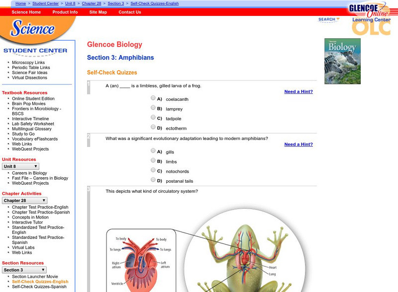Select answer A) coelacanth for question 1
The height and width of the screenshot is (292, 398).
(153, 98)
